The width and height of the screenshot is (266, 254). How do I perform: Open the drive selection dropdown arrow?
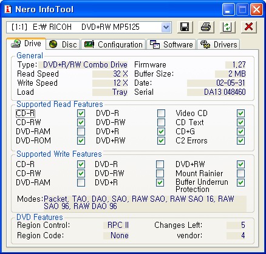point(166,27)
